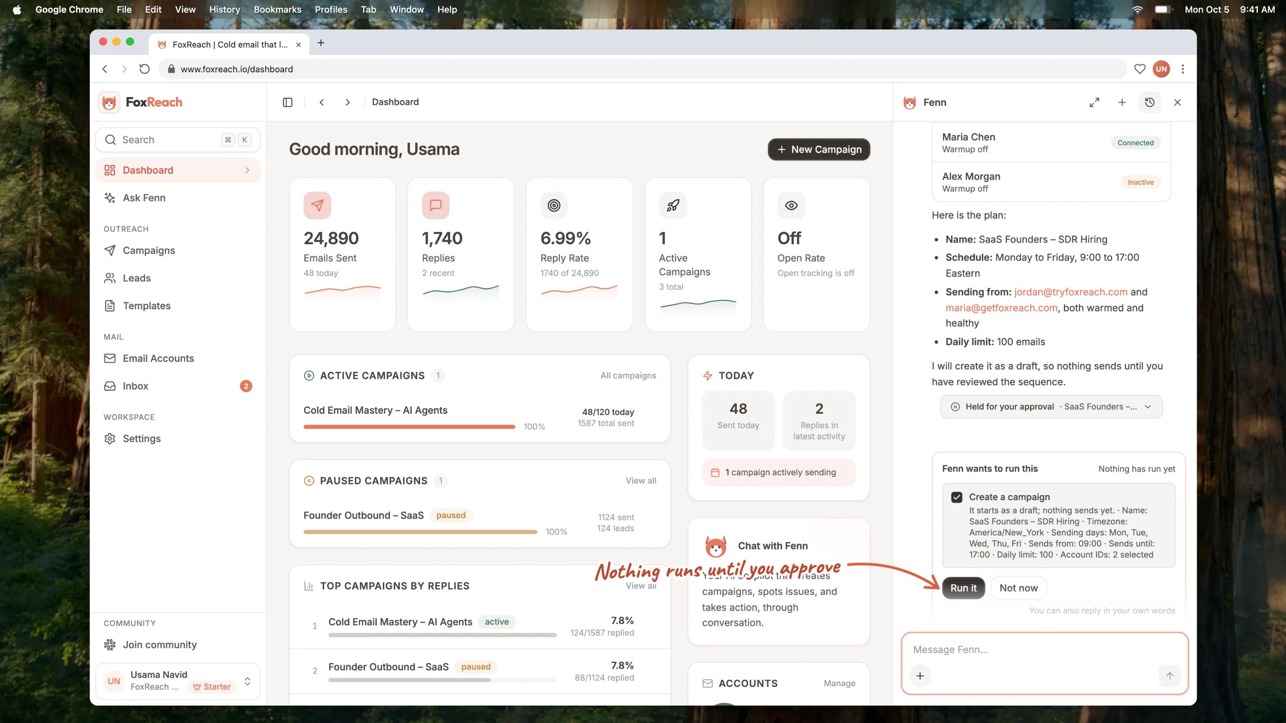Approve the plan with Run it
This screenshot has width=1286, height=723.
[963, 588]
